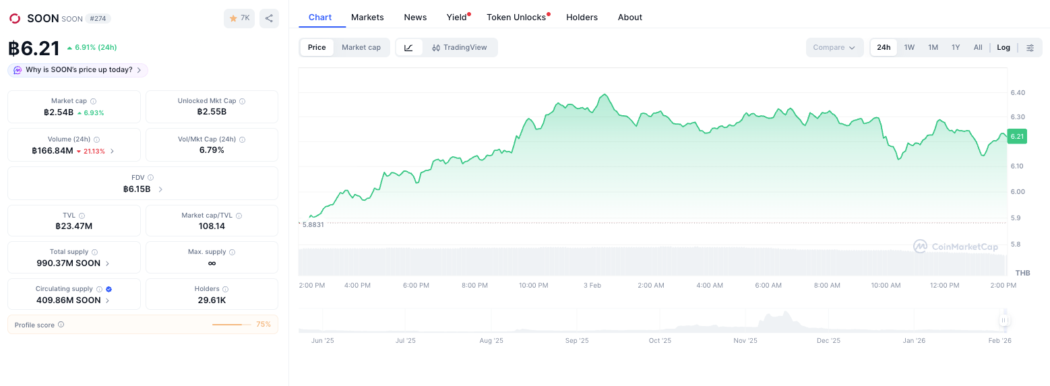Click the ฿2.54B market cap value
1050x386 pixels.
[59, 112]
